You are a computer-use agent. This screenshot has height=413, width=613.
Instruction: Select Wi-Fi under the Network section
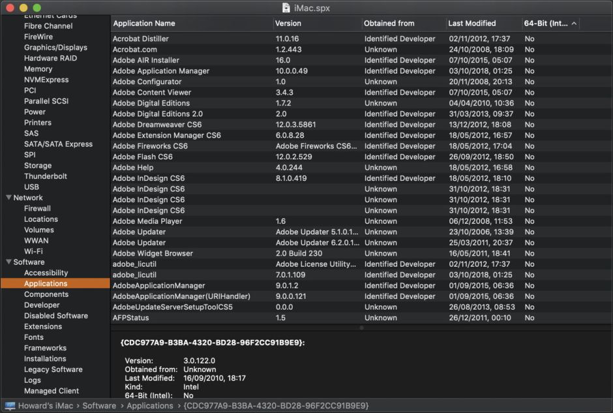[35, 251]
